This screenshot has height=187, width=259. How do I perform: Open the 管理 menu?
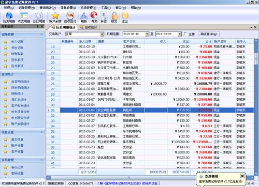click(x=9, y=8)
